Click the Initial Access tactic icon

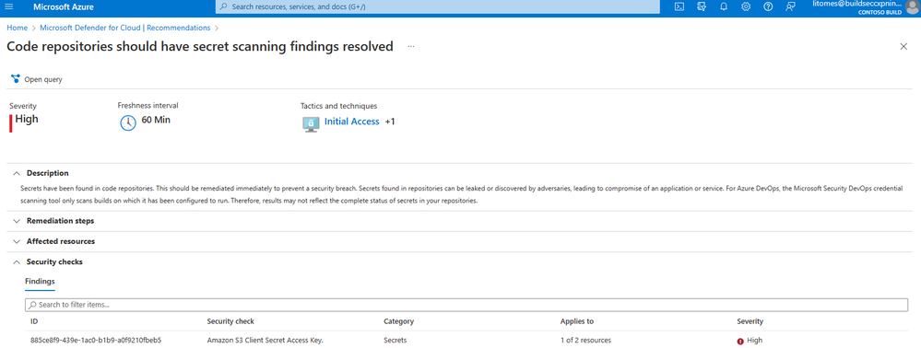311,123
